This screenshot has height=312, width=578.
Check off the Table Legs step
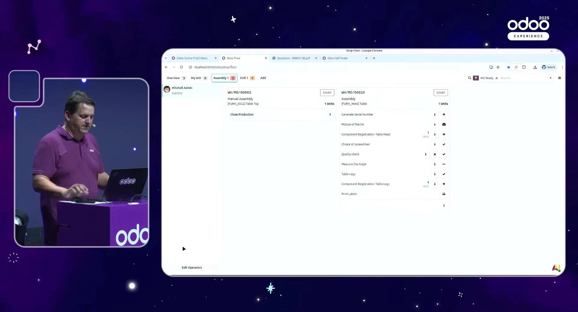444,174
